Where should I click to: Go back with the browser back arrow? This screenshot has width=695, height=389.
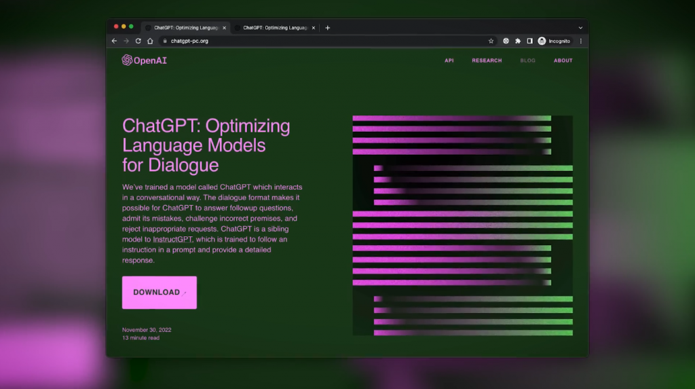(114, 41)
